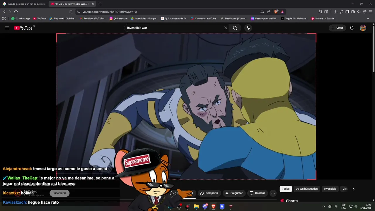The height and width of the screenshot is (211, 375).
Task: Open the account avatar menu
Action: click(363, 28)
